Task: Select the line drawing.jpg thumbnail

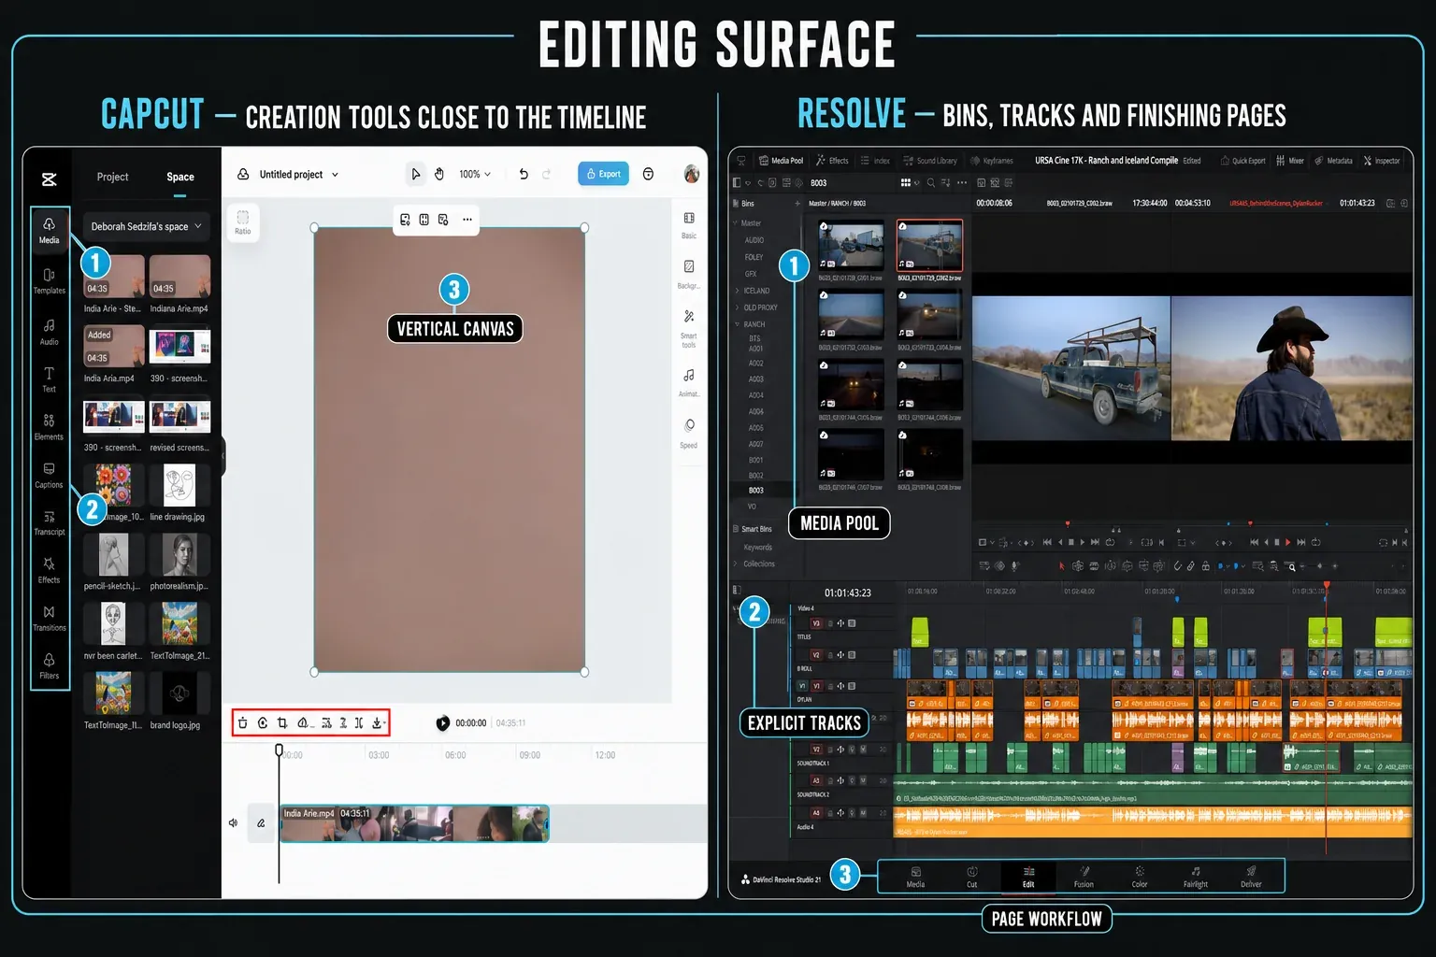Action: pyautogui.click(x=179, y=486)
